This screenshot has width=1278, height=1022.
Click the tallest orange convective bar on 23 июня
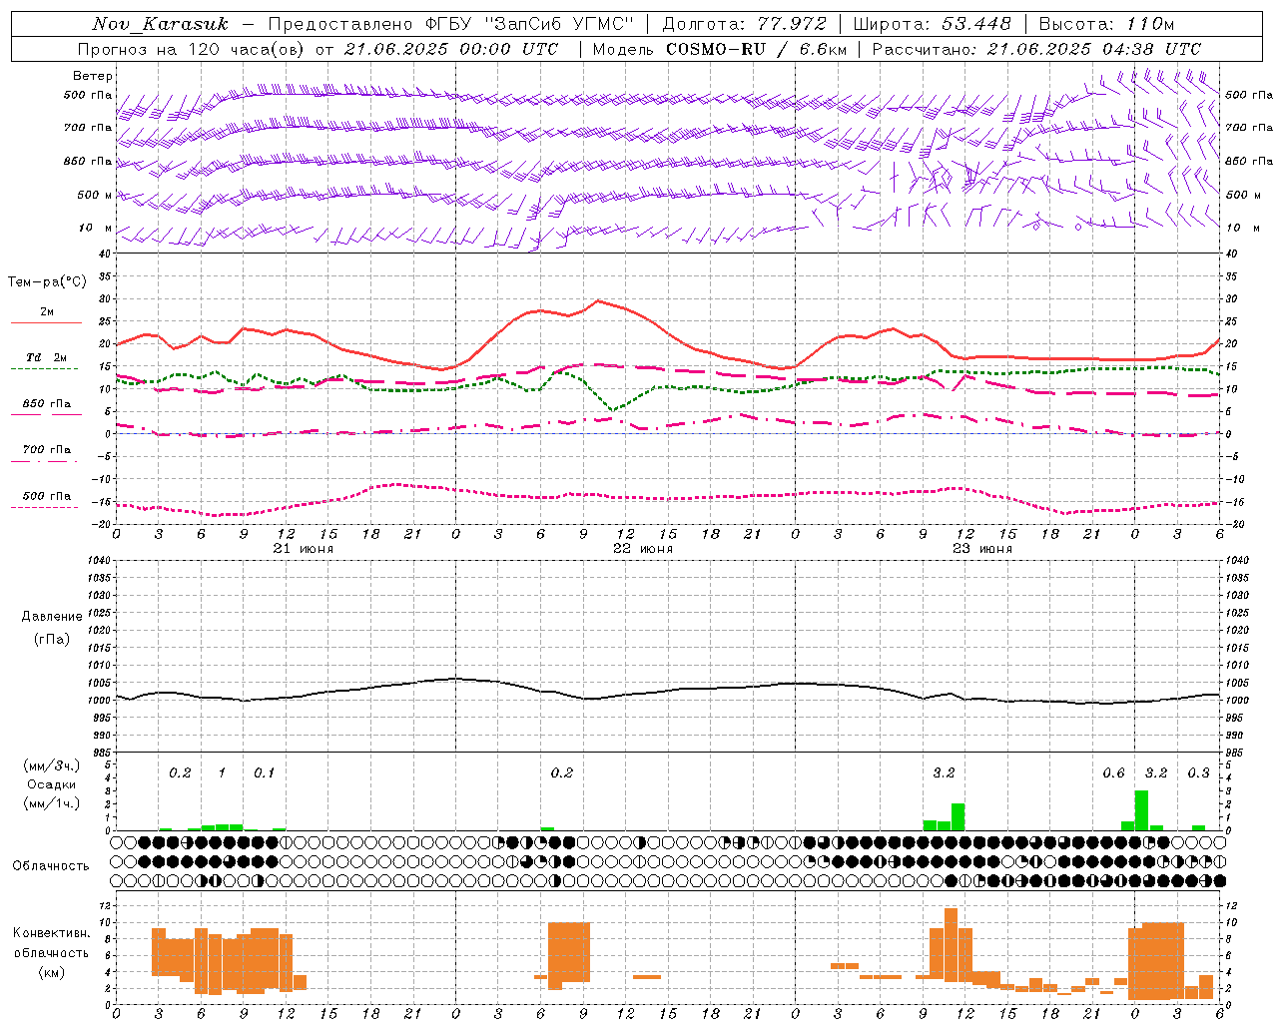[951, 945]
